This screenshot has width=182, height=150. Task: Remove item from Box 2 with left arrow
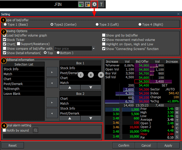(52, 113)
